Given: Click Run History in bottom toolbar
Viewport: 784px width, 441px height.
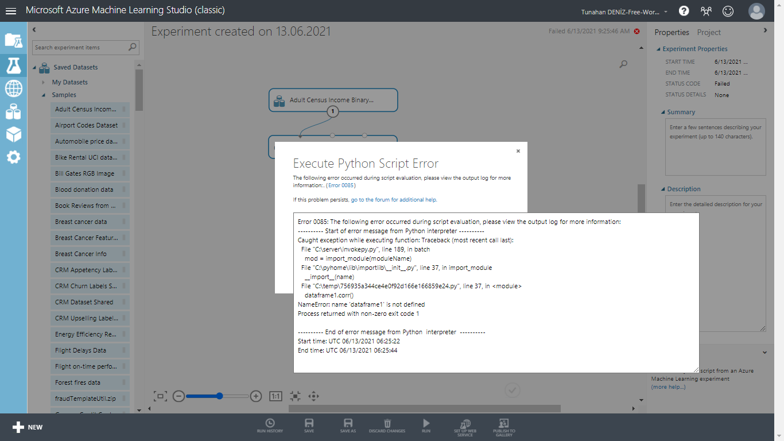Looking at the screenshot, I should tap(270, 426).
